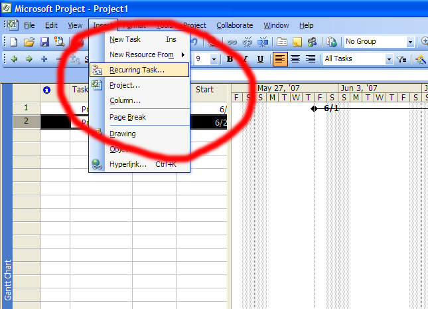The width and height of the screenshot is (428, 309).
Task: Save the project with the floppy disk icon
Action: [44, 42]
